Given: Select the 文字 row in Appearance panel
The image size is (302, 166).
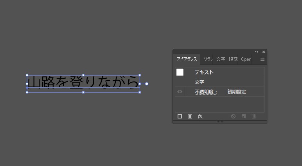Looking at the screenshot, I should (220, 82).
